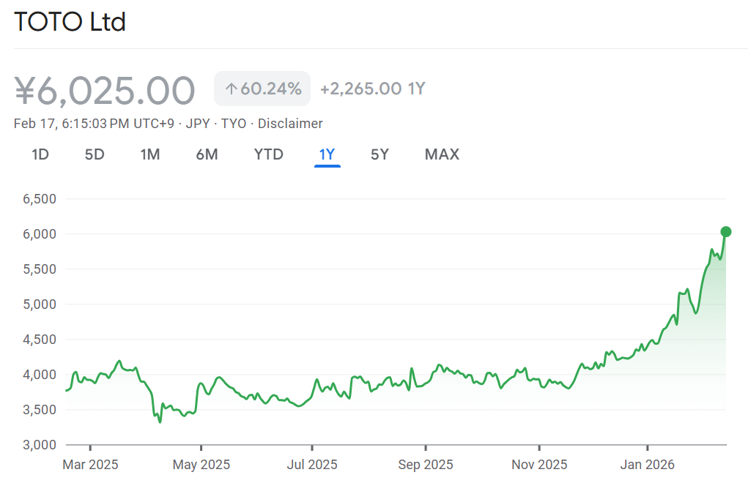Click the Jan 2026 axis label
The width and height of the screenshot is (748, 494).
tap(648, 465)
